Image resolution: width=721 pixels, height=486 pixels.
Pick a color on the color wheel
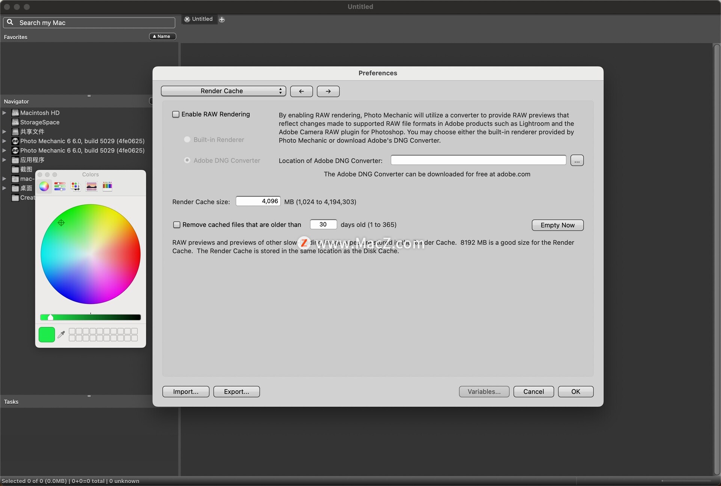click(91, 254)
